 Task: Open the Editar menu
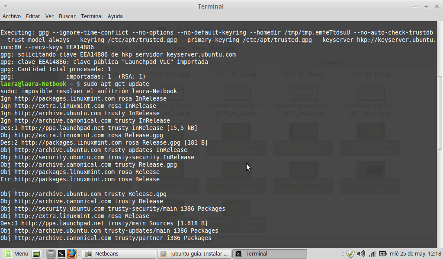pos(33,16)
